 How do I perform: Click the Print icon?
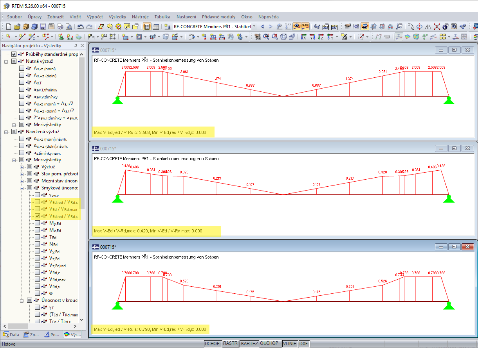click(60, 27)
